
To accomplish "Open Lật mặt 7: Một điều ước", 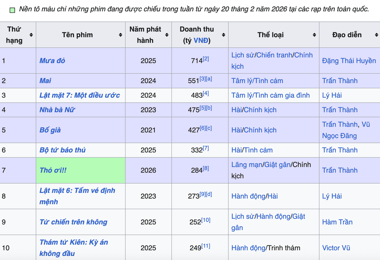I will point(79,95).
